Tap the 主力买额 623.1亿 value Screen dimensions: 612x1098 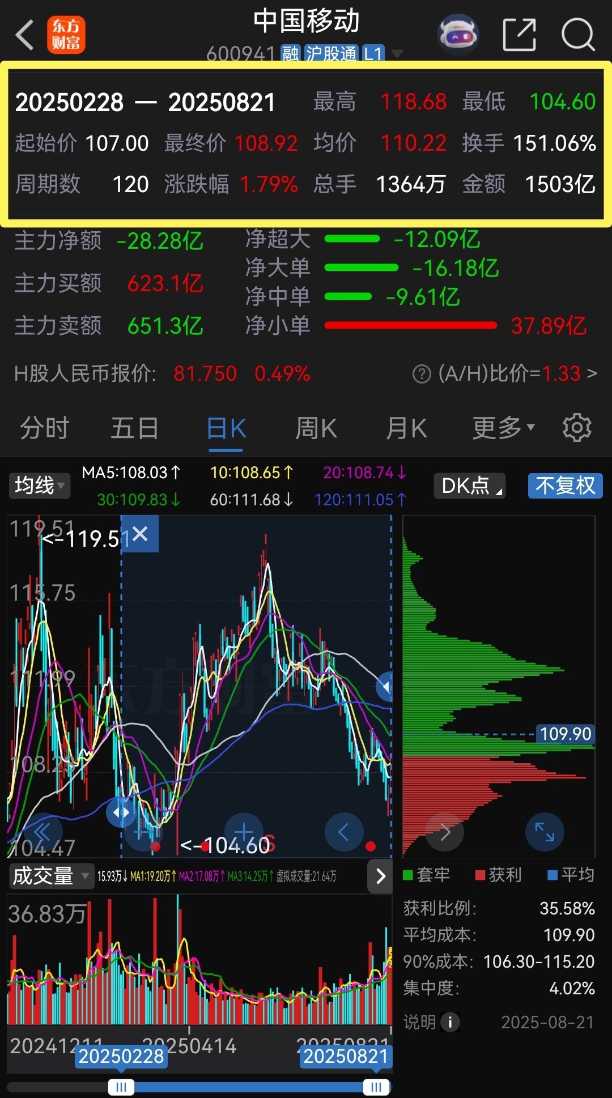[165, 283]
